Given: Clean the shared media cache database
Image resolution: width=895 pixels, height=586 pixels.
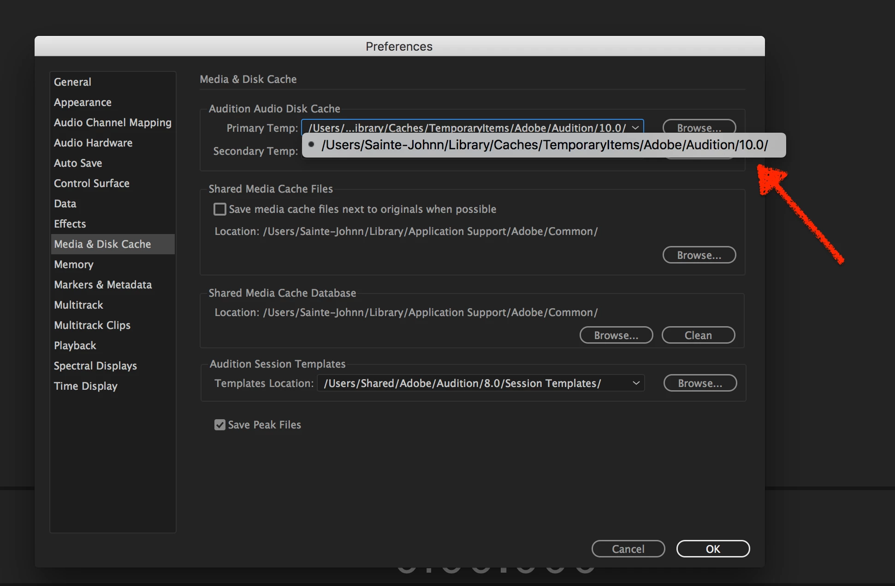Looking at the screenshot, I should [698, 335].
